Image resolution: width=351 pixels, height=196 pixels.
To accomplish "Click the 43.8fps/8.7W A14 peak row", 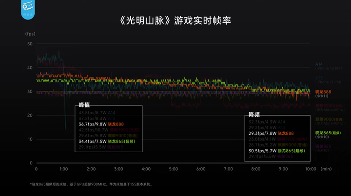I will (97, 113).
